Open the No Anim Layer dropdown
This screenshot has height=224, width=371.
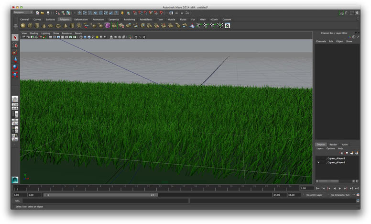[316, 195]
